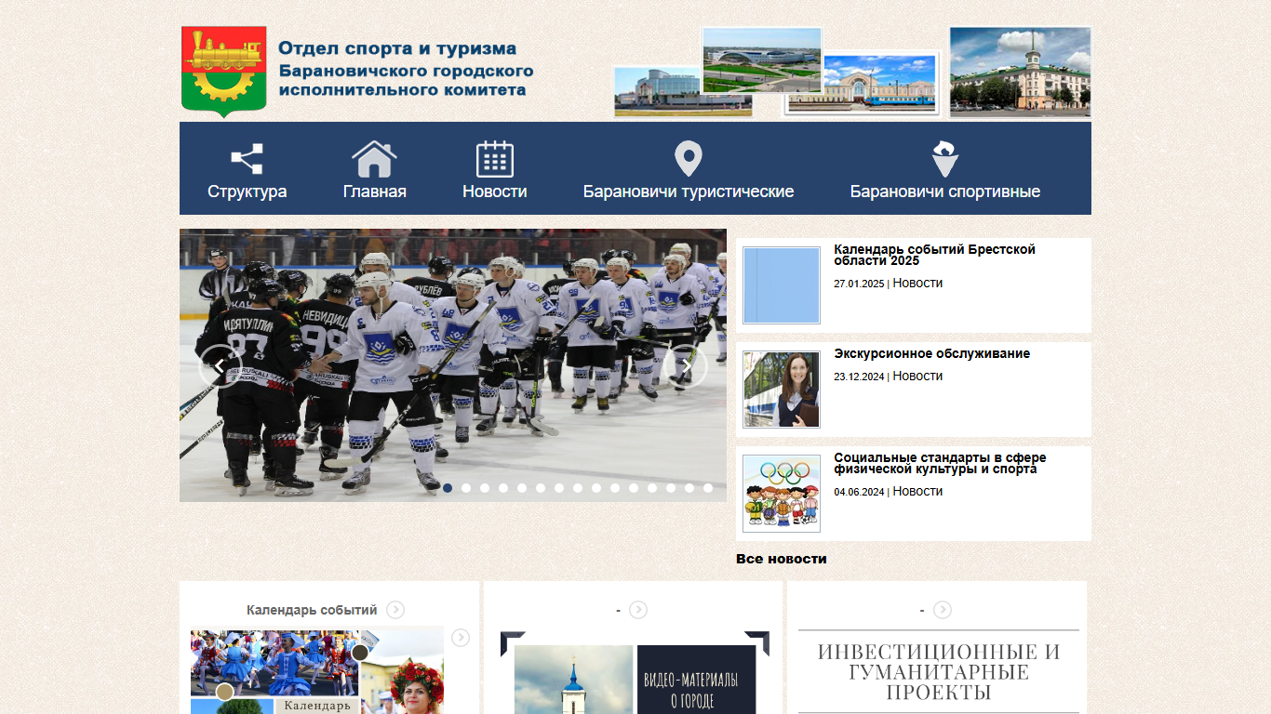Open Olympic rings kids thumbnail
Image resolution: width=1271 pixels, height=714 pixels.
tap(782, 494)
